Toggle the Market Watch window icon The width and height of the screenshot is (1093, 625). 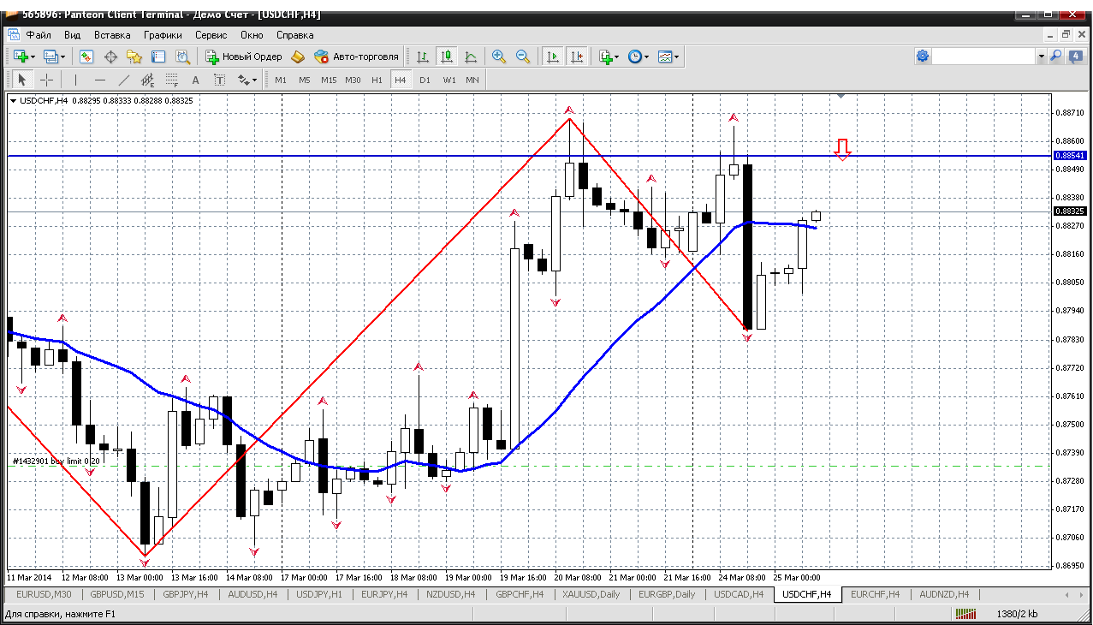coord(86,57)
